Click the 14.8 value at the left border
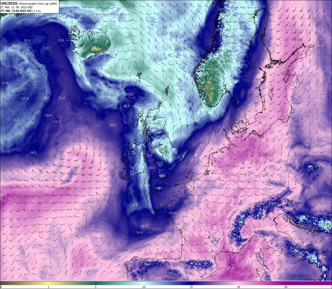The height and width of the screenshot is (289, 332). pos(5,83)
